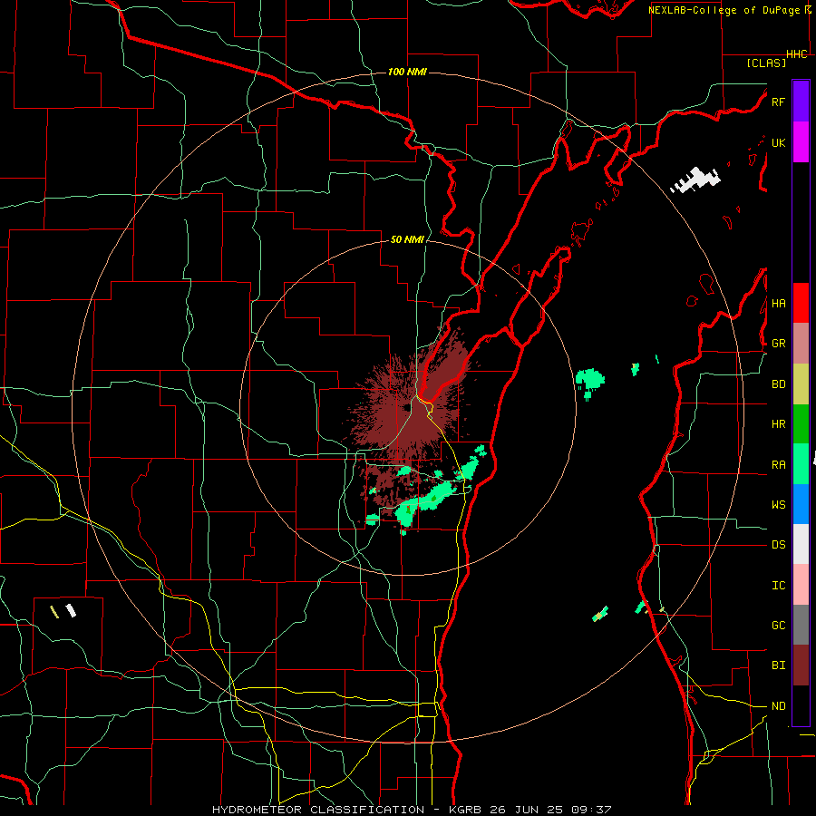Select the IC light pink legend swatch
The image size is (816, 816).
point(801,585)
